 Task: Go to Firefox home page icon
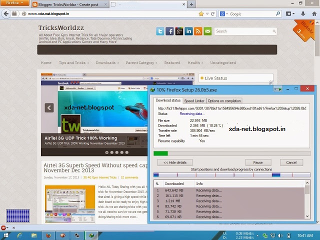pyautogui.click(x=314, y=14)
